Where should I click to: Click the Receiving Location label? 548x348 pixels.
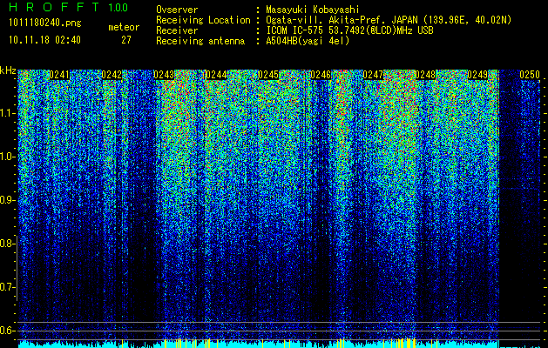(x=203, y=20)
